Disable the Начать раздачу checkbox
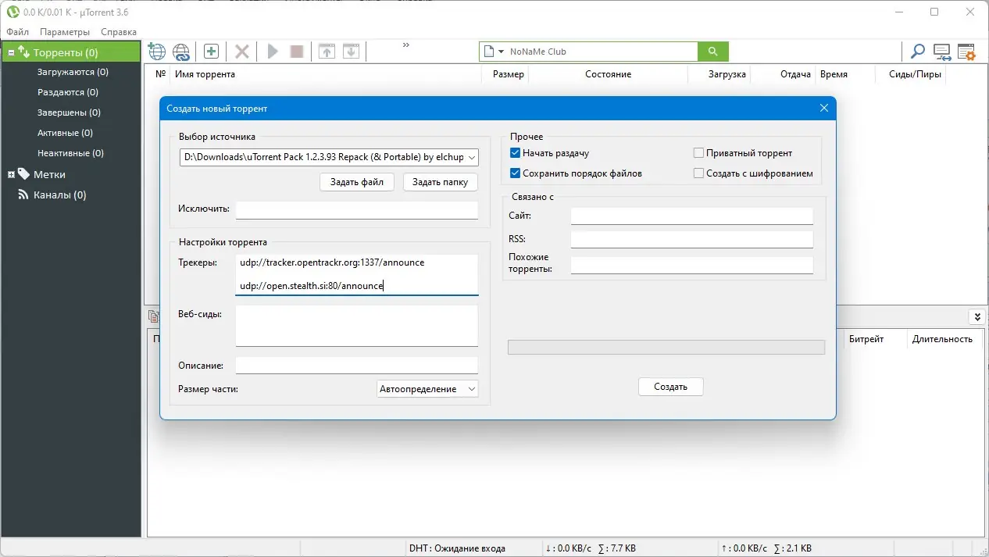This screenshot has width=989, height=557. [x=515, y=152]
